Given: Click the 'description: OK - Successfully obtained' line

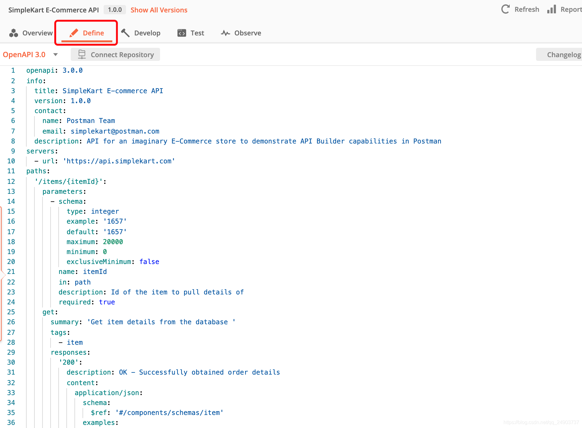Looking at the screenshot, I should pyautogui.click(x=173, y=372).
